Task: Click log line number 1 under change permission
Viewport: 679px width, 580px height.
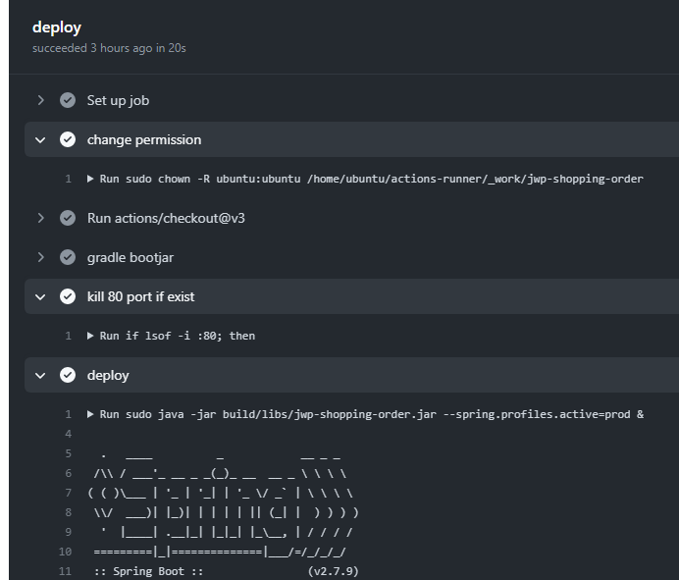Action: tap(68, 179)
